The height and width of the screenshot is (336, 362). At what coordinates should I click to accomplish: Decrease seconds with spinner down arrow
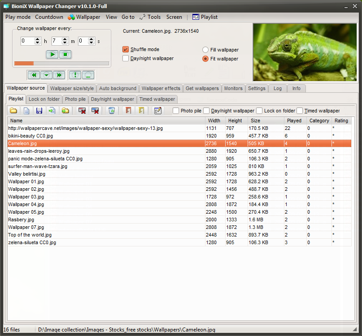pos(92,43)
